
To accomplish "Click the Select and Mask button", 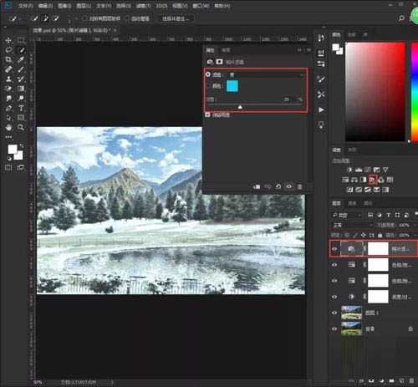I will pos(176,18).
